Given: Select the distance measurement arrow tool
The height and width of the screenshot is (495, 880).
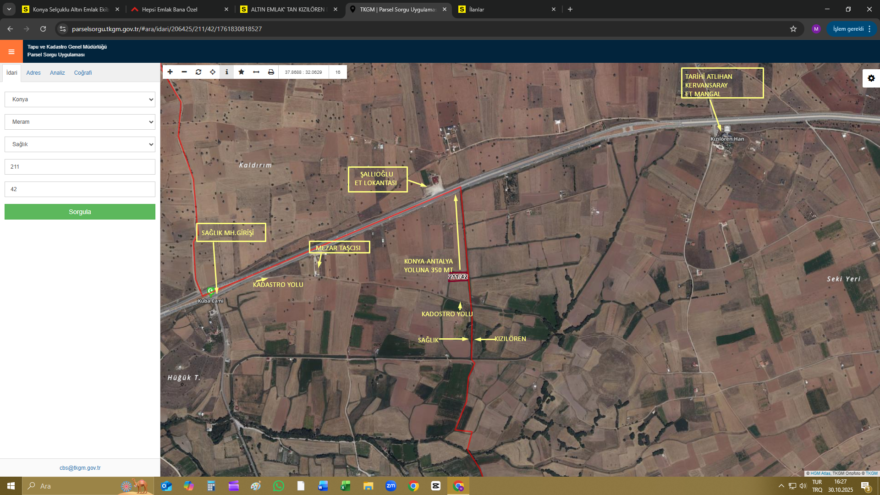Looking at the screenshot, I should coord(256,72).
